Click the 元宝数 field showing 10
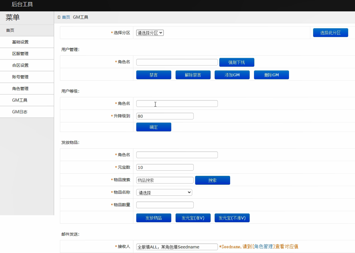The image size is (355, 253). click(x=165, y=167)
